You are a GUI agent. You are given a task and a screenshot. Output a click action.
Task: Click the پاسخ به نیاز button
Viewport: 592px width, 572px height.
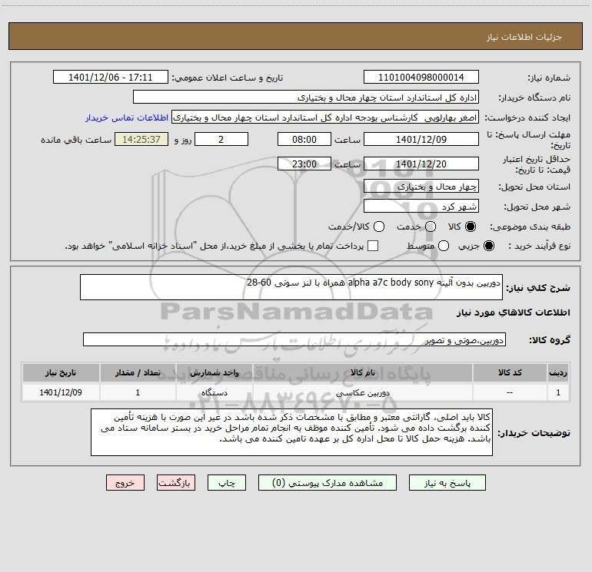tap(447, 483)
